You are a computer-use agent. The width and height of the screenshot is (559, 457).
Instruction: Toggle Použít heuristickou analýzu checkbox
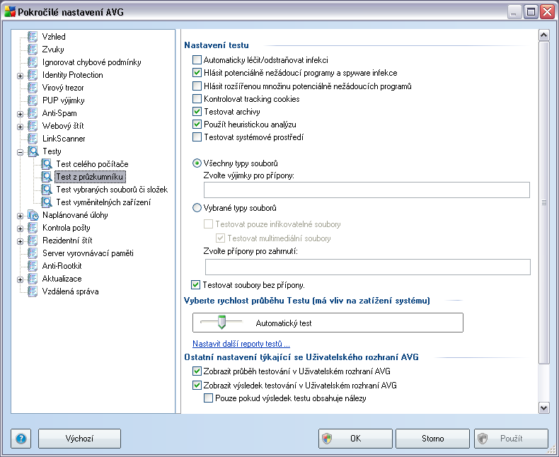pos(197,125)
